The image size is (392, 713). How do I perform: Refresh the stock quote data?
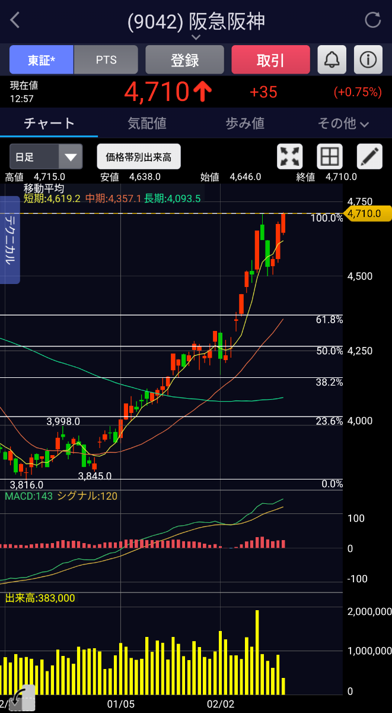point(373,20)
